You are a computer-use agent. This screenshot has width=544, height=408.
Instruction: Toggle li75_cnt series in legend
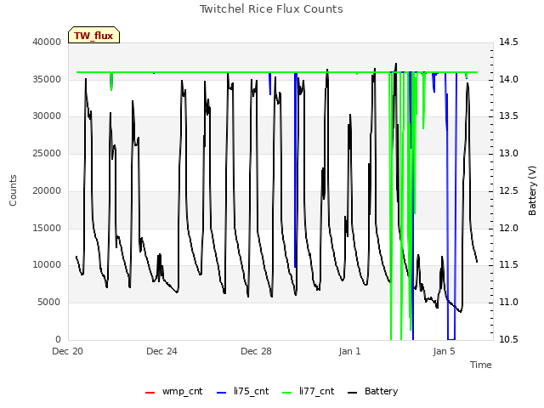pyautogui.click(x=243, y=391)
